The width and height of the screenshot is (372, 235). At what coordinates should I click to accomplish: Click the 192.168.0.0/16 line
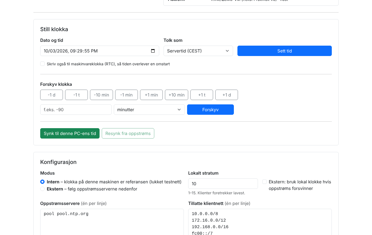click(x=210, y=227)
